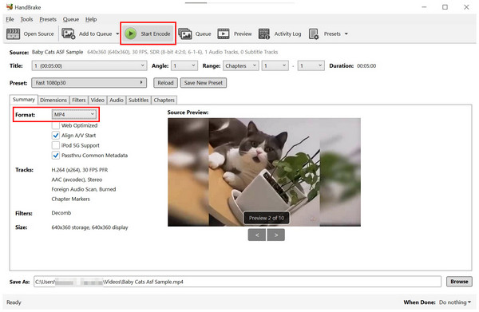Click the Open Source label
This screenshot has height=312, width=479.
point(39,34)
